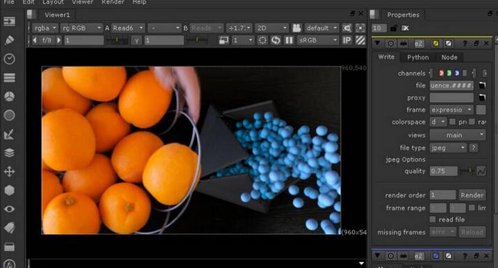Image resolution: width=498 pixels, height=268 pixels.
Task: Open the Render menu in menu bar
Action: coord(113,2)
